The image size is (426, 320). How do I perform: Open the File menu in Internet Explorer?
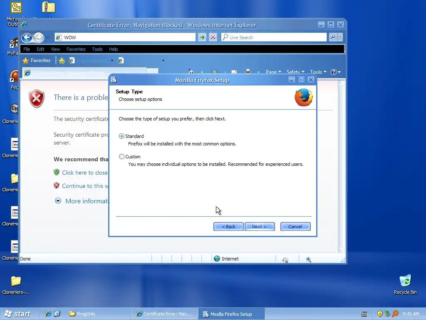(27, 49)
